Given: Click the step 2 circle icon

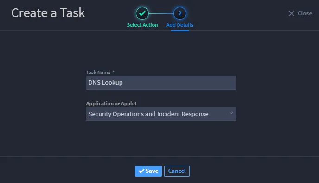Looking at the screenshot, I should click(179, 13).
